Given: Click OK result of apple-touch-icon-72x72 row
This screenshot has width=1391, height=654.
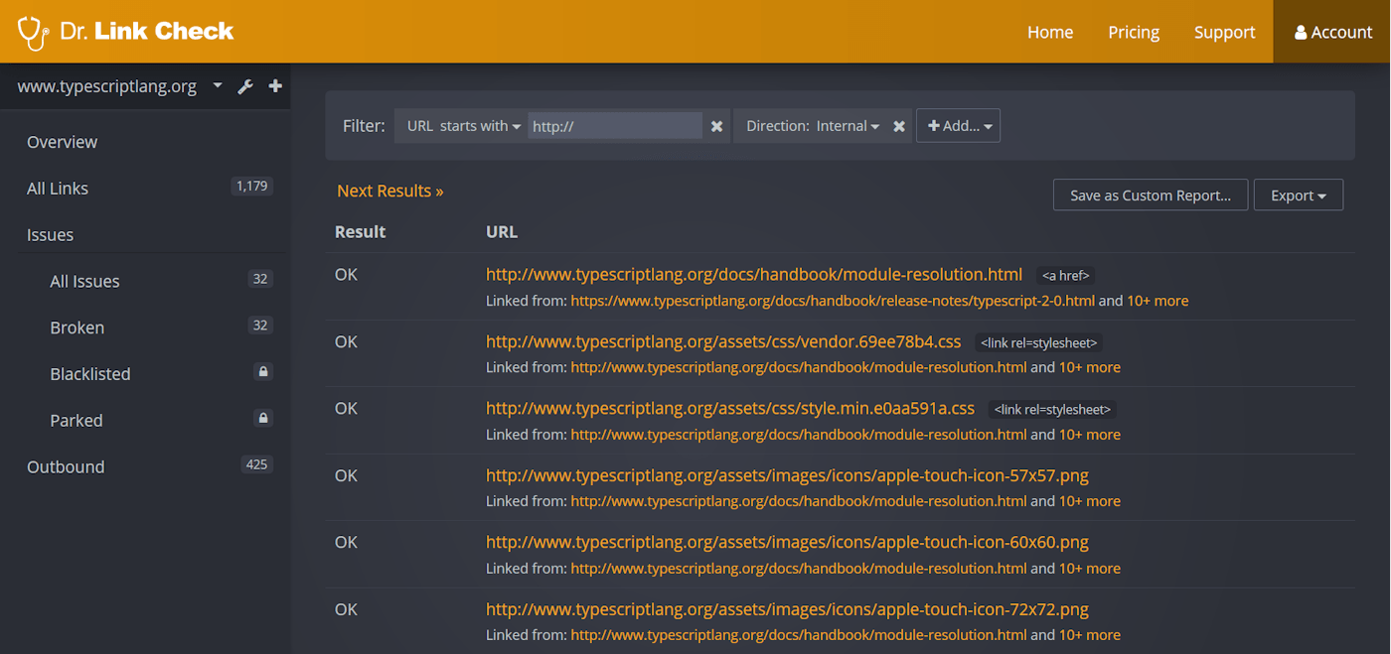Looking at the screenshot, I should (346, 609).
